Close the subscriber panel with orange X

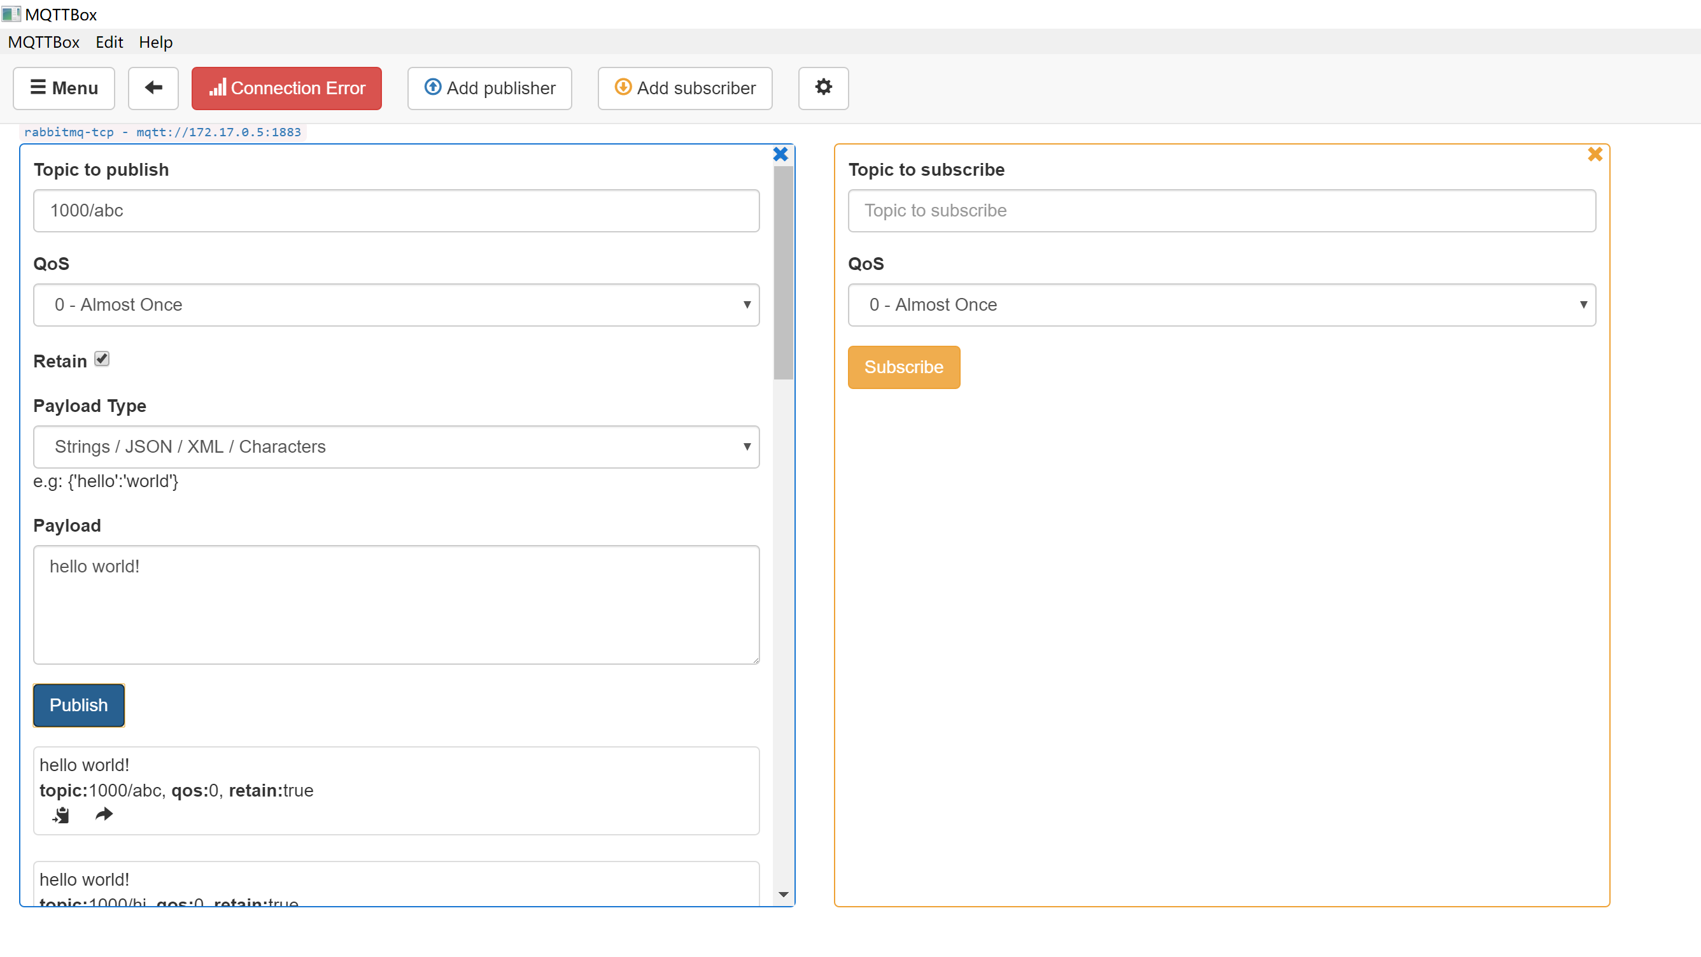(x=1595, y=155)
